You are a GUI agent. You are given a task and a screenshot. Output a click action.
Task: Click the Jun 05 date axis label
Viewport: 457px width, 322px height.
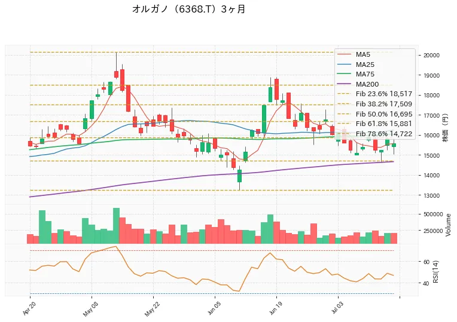[x=214, y=309]
